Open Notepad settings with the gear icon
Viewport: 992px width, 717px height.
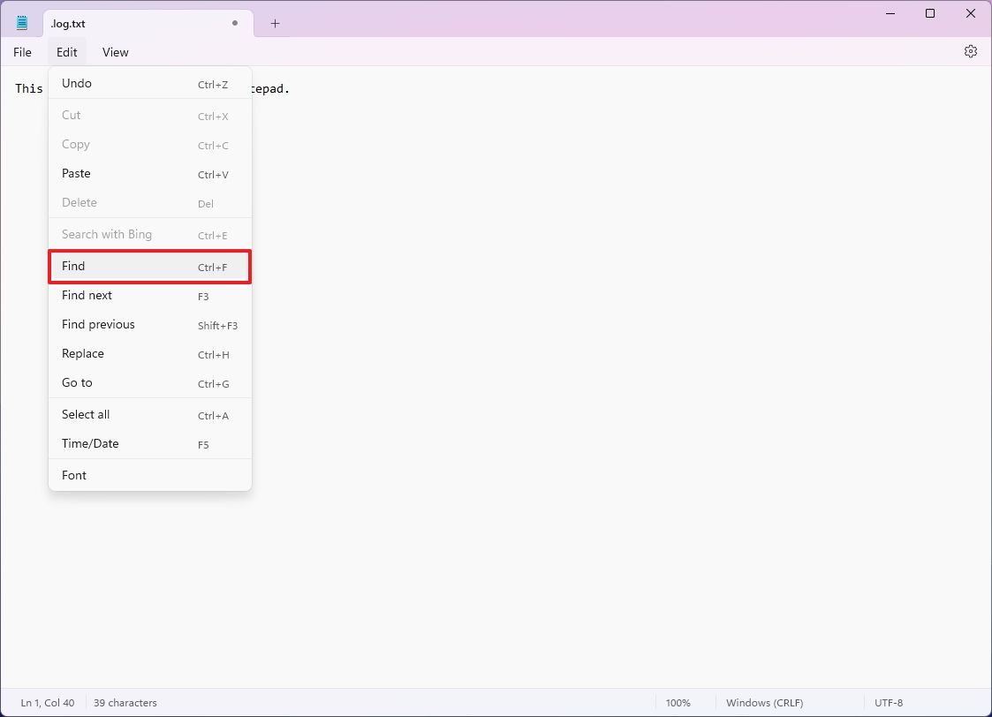971,51
